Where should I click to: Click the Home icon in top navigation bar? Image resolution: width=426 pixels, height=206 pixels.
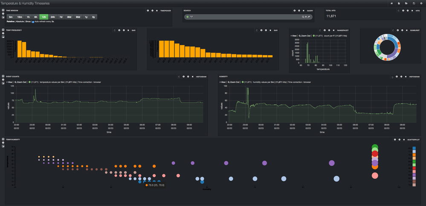coord(392,3)
